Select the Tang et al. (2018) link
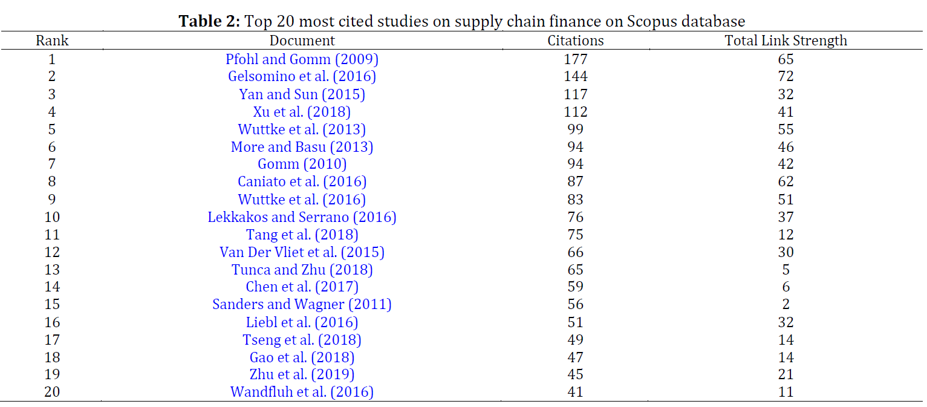The image size is (927, 407). coord(302,235)
